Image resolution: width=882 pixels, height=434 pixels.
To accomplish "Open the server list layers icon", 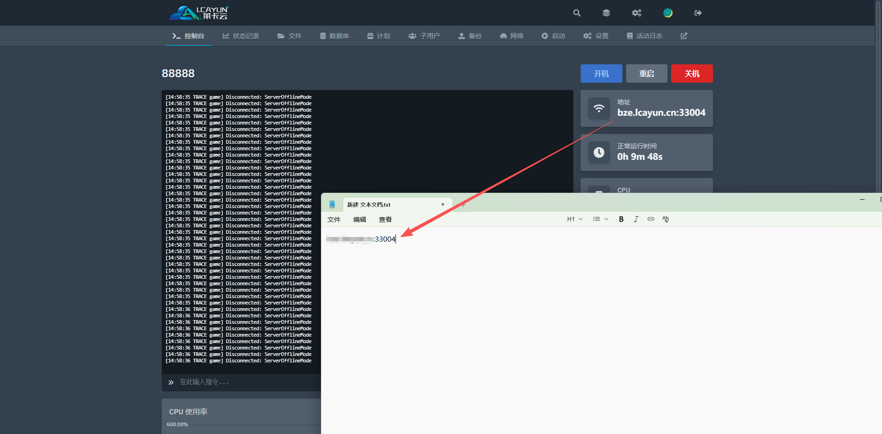I will [606, 13].
